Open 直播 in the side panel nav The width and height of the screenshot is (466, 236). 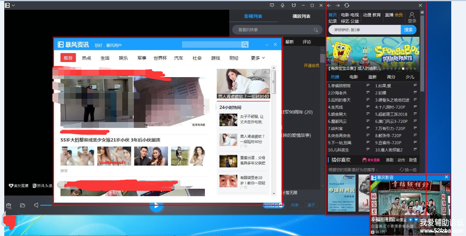tap(389, 15)
